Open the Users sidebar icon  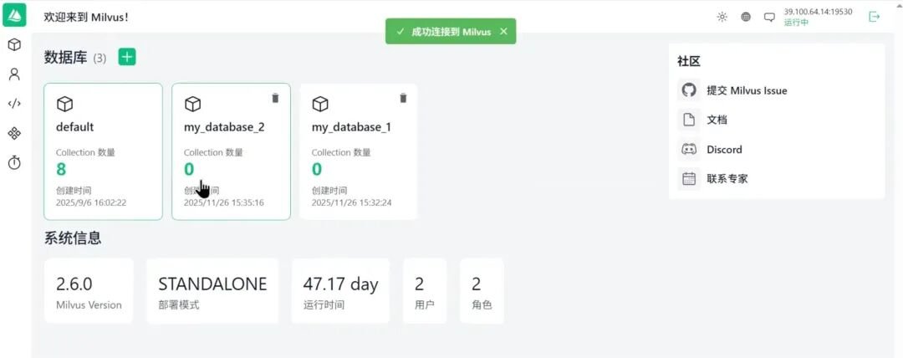14,74
